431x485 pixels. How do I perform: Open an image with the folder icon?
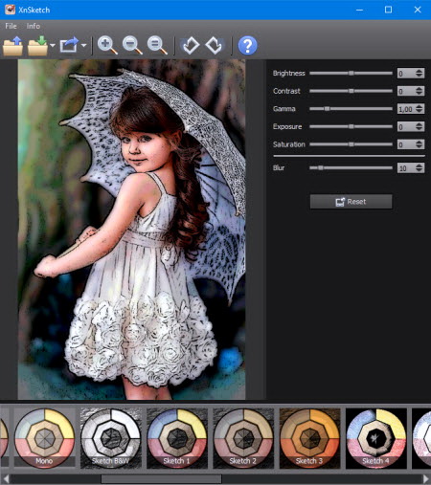coord(12,46)
